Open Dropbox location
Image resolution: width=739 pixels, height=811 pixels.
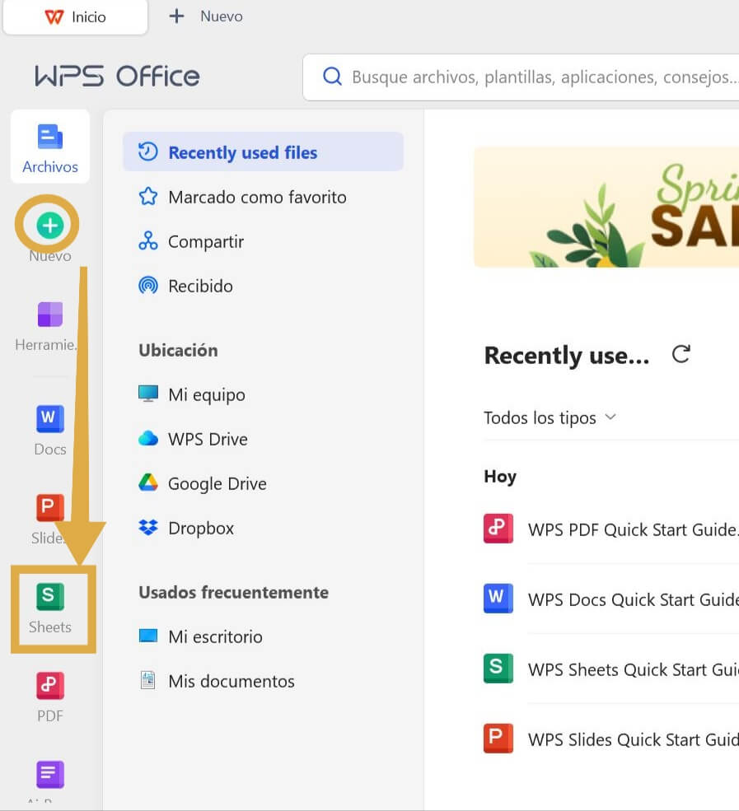coord(263,528)
